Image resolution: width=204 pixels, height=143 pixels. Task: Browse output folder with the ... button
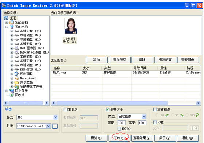pos(55,126)
